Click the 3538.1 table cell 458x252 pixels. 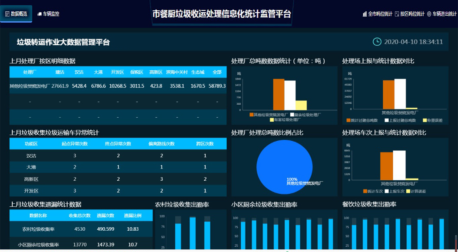(x=177, y=86)
